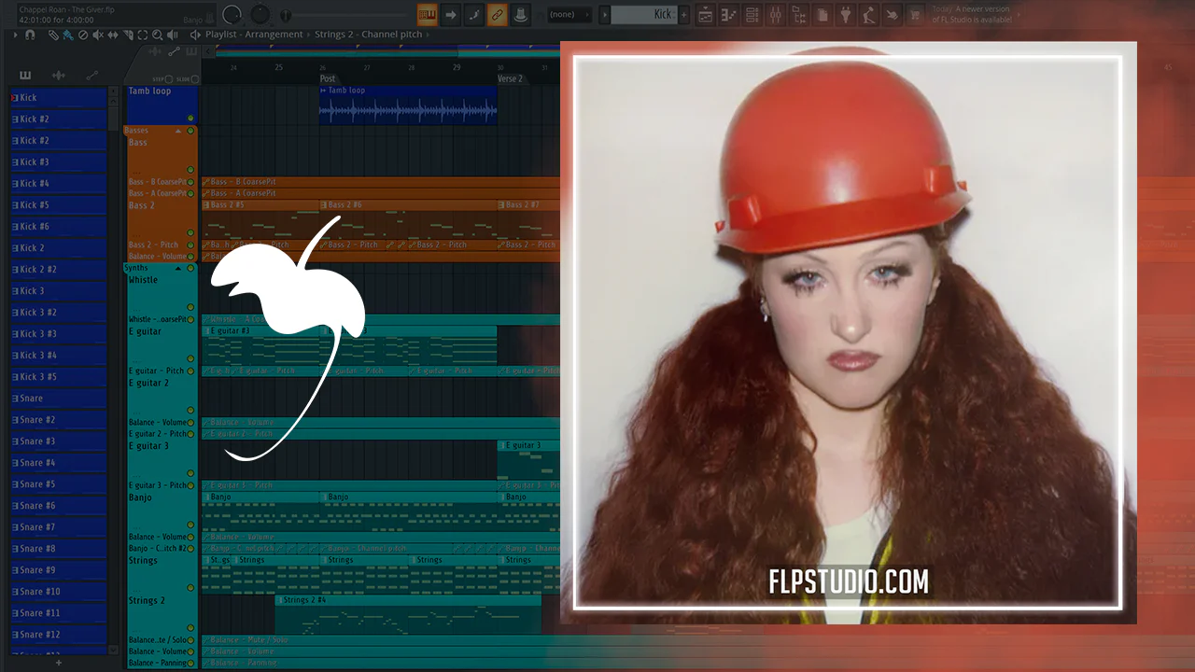Open the Playlist speaker arrow menu

(x=195, y=35)
